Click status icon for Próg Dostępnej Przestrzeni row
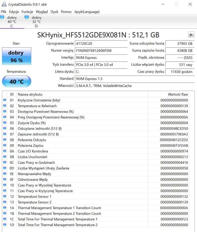 coord(5,117)
